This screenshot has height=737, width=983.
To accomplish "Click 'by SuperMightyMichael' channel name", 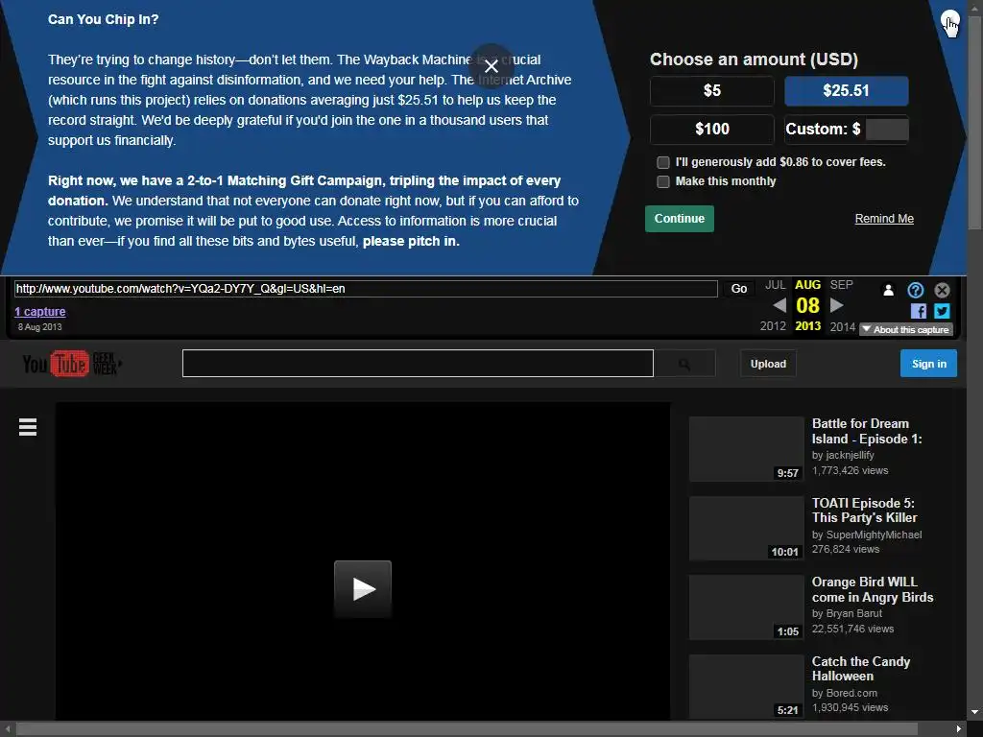I will pyautogui.click(x=867, y=535).
